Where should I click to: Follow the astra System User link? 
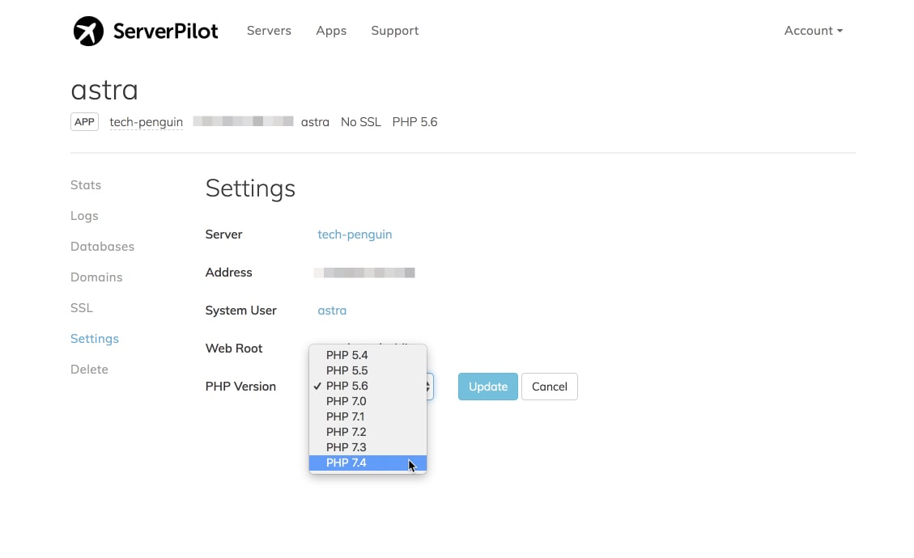(332, 311)
